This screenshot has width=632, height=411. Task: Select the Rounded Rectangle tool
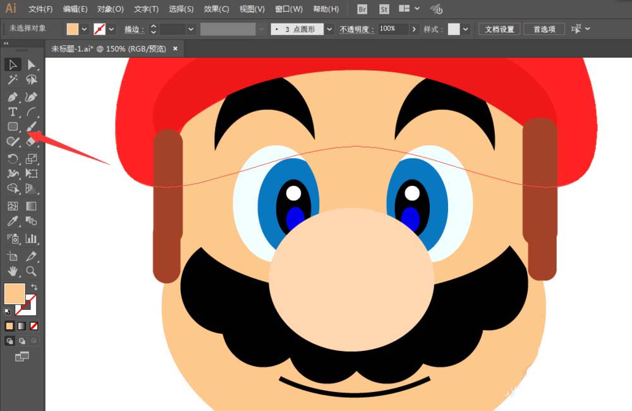13,126
